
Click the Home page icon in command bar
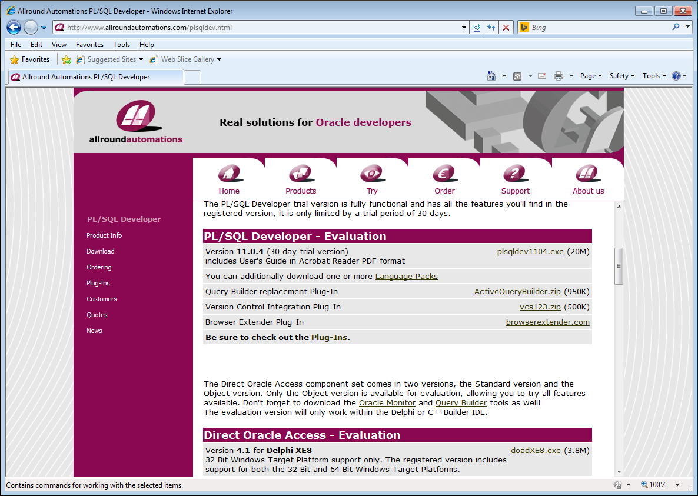[x=491, y=76]
